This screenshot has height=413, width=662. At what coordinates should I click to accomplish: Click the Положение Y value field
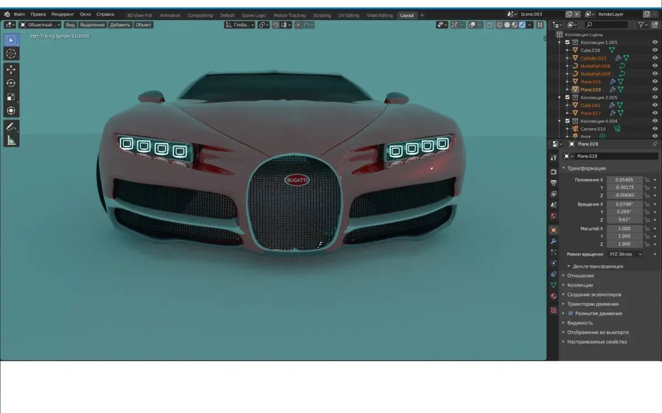click(624, 187)
